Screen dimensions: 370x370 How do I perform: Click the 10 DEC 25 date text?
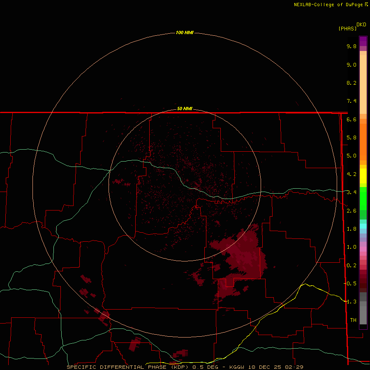264,367
